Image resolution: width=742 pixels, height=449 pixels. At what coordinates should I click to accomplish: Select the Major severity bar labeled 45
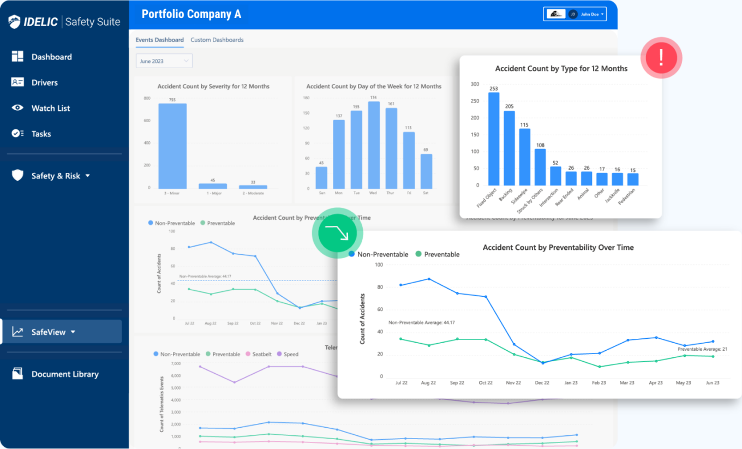[x=213, y=186]
